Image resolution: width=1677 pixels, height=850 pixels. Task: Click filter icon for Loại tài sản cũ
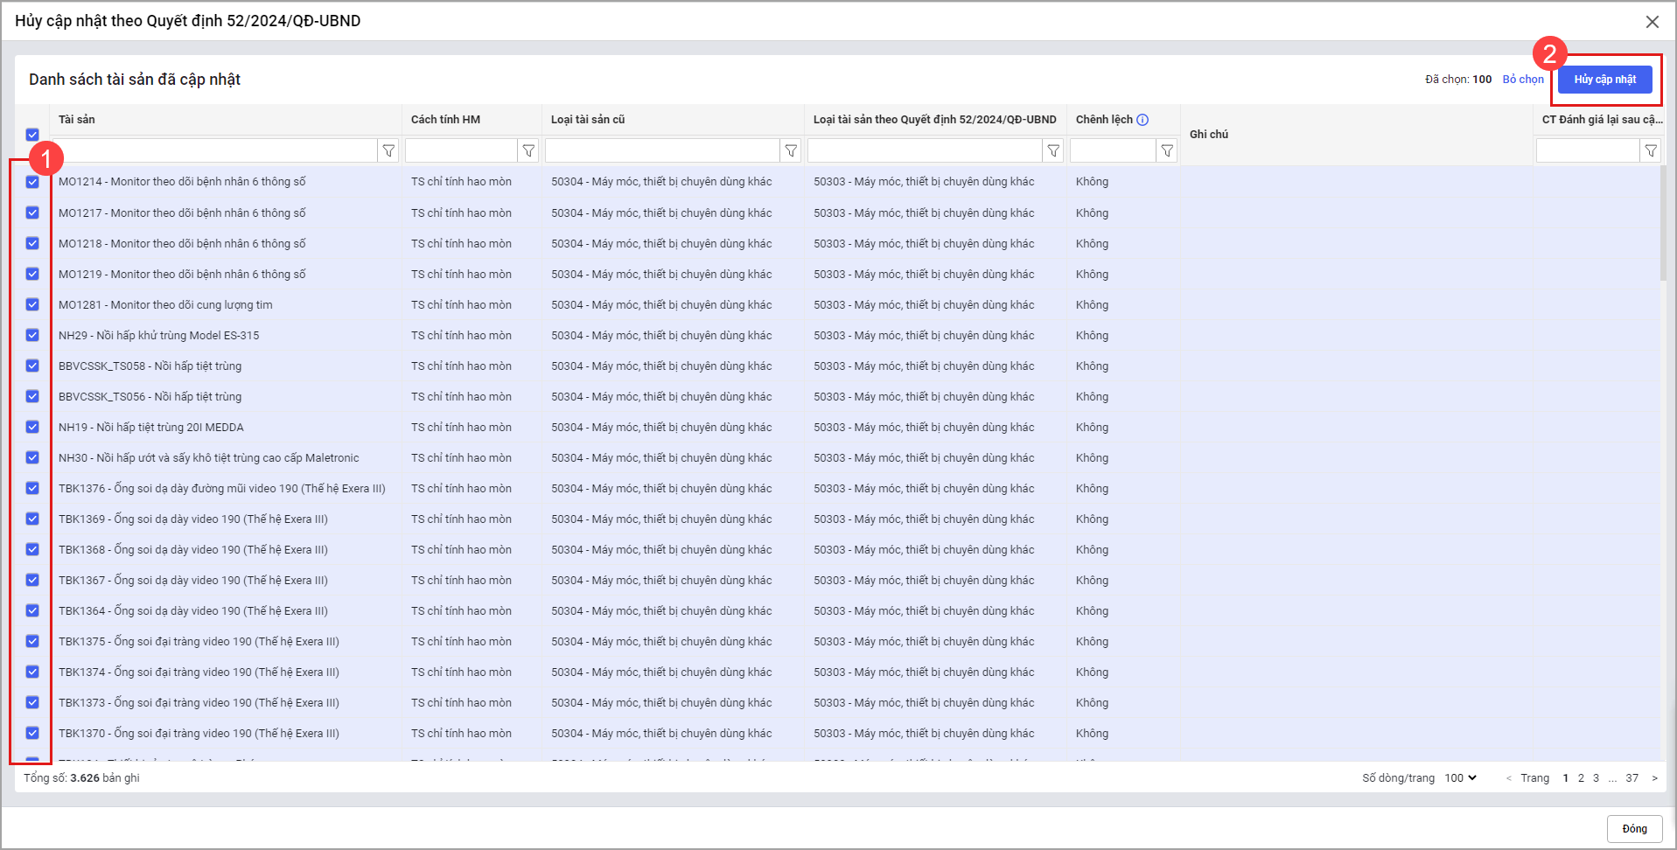(791, 151)
